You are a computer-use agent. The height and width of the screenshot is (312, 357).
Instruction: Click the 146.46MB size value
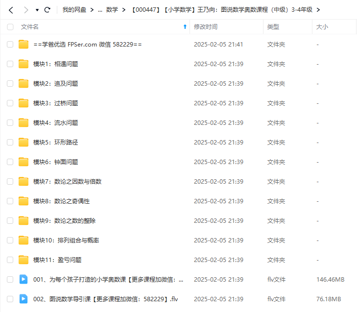click(331, 279)
